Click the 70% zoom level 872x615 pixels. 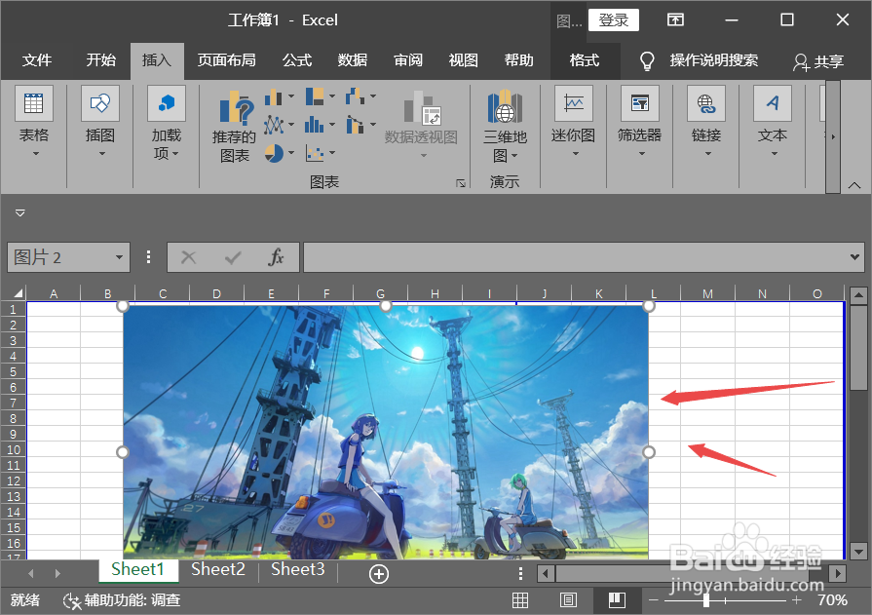(832, 600)
